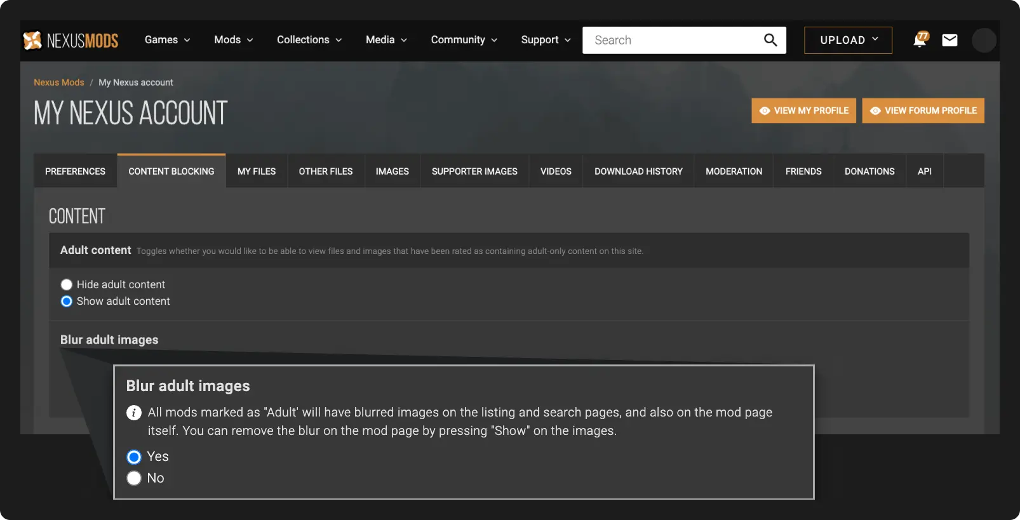This screenshot has height=520, width=1020.
Task: Open the Upload dropdown
Action: (x=848, y=40)
